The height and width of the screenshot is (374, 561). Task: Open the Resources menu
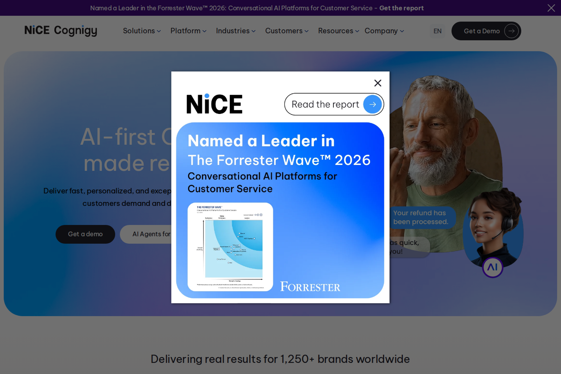pos(338,31)
